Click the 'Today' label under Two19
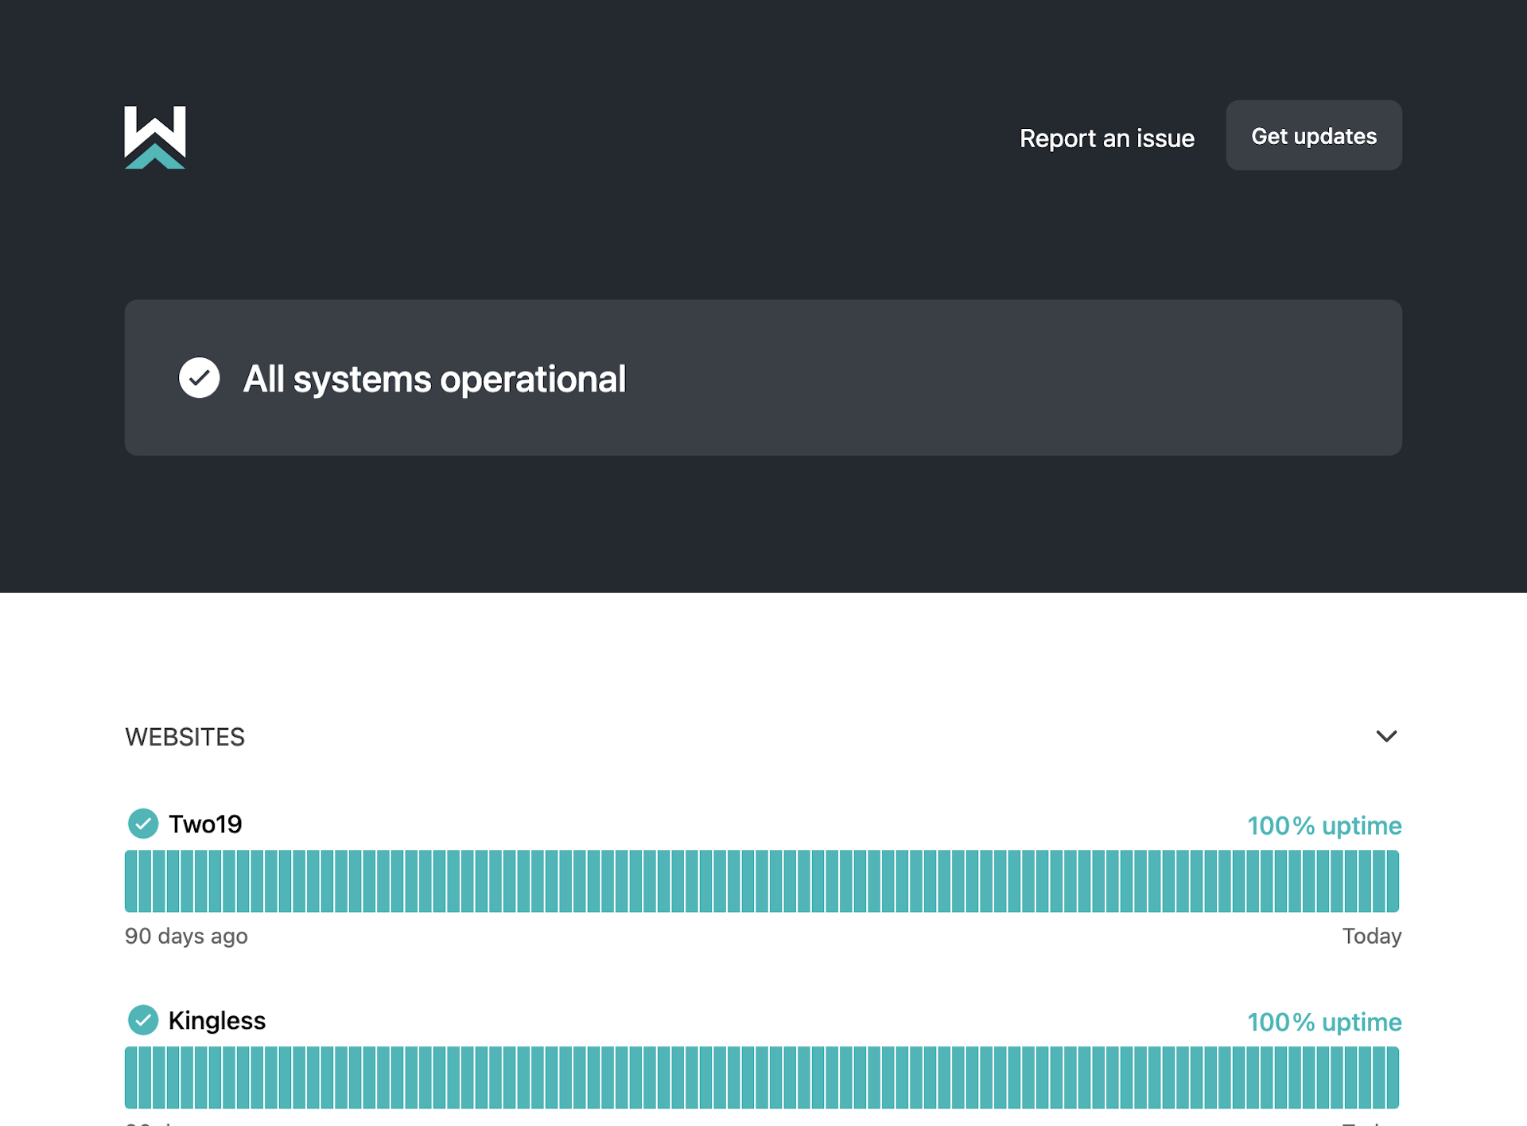Screen dimensions: 1527x1126 coord(1372,936)
